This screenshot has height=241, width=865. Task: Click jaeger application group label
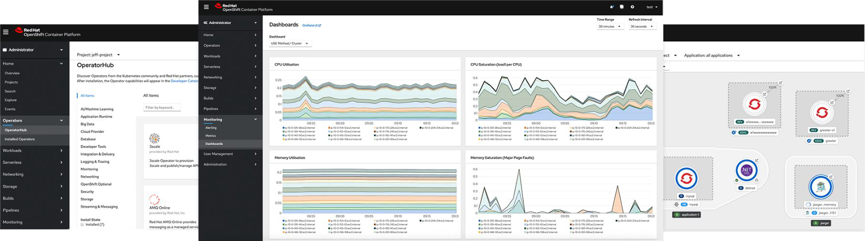point(821,223)
